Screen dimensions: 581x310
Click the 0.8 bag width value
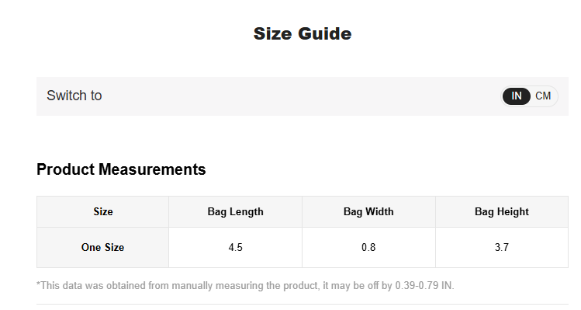click(x=368, y=247)
